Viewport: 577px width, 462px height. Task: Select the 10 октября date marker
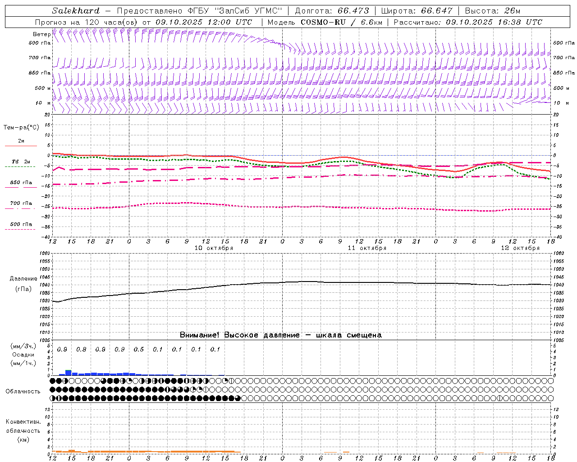(x=214, y=248)
